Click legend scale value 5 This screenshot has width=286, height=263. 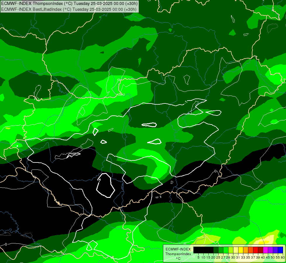click(x=198, y=257)
